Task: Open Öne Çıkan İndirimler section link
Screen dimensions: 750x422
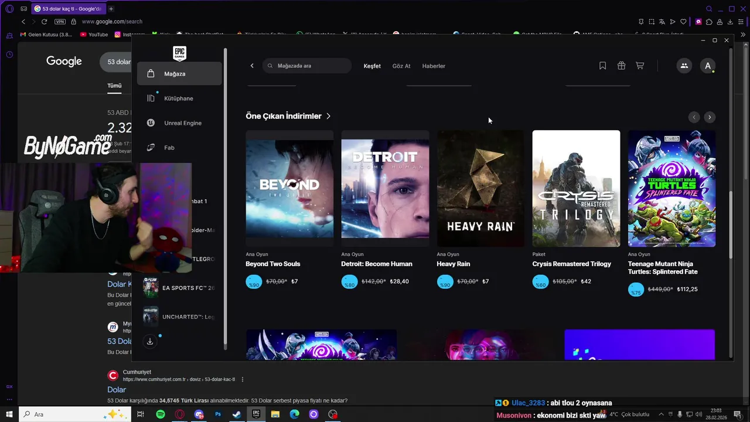Action: point(288,116)
